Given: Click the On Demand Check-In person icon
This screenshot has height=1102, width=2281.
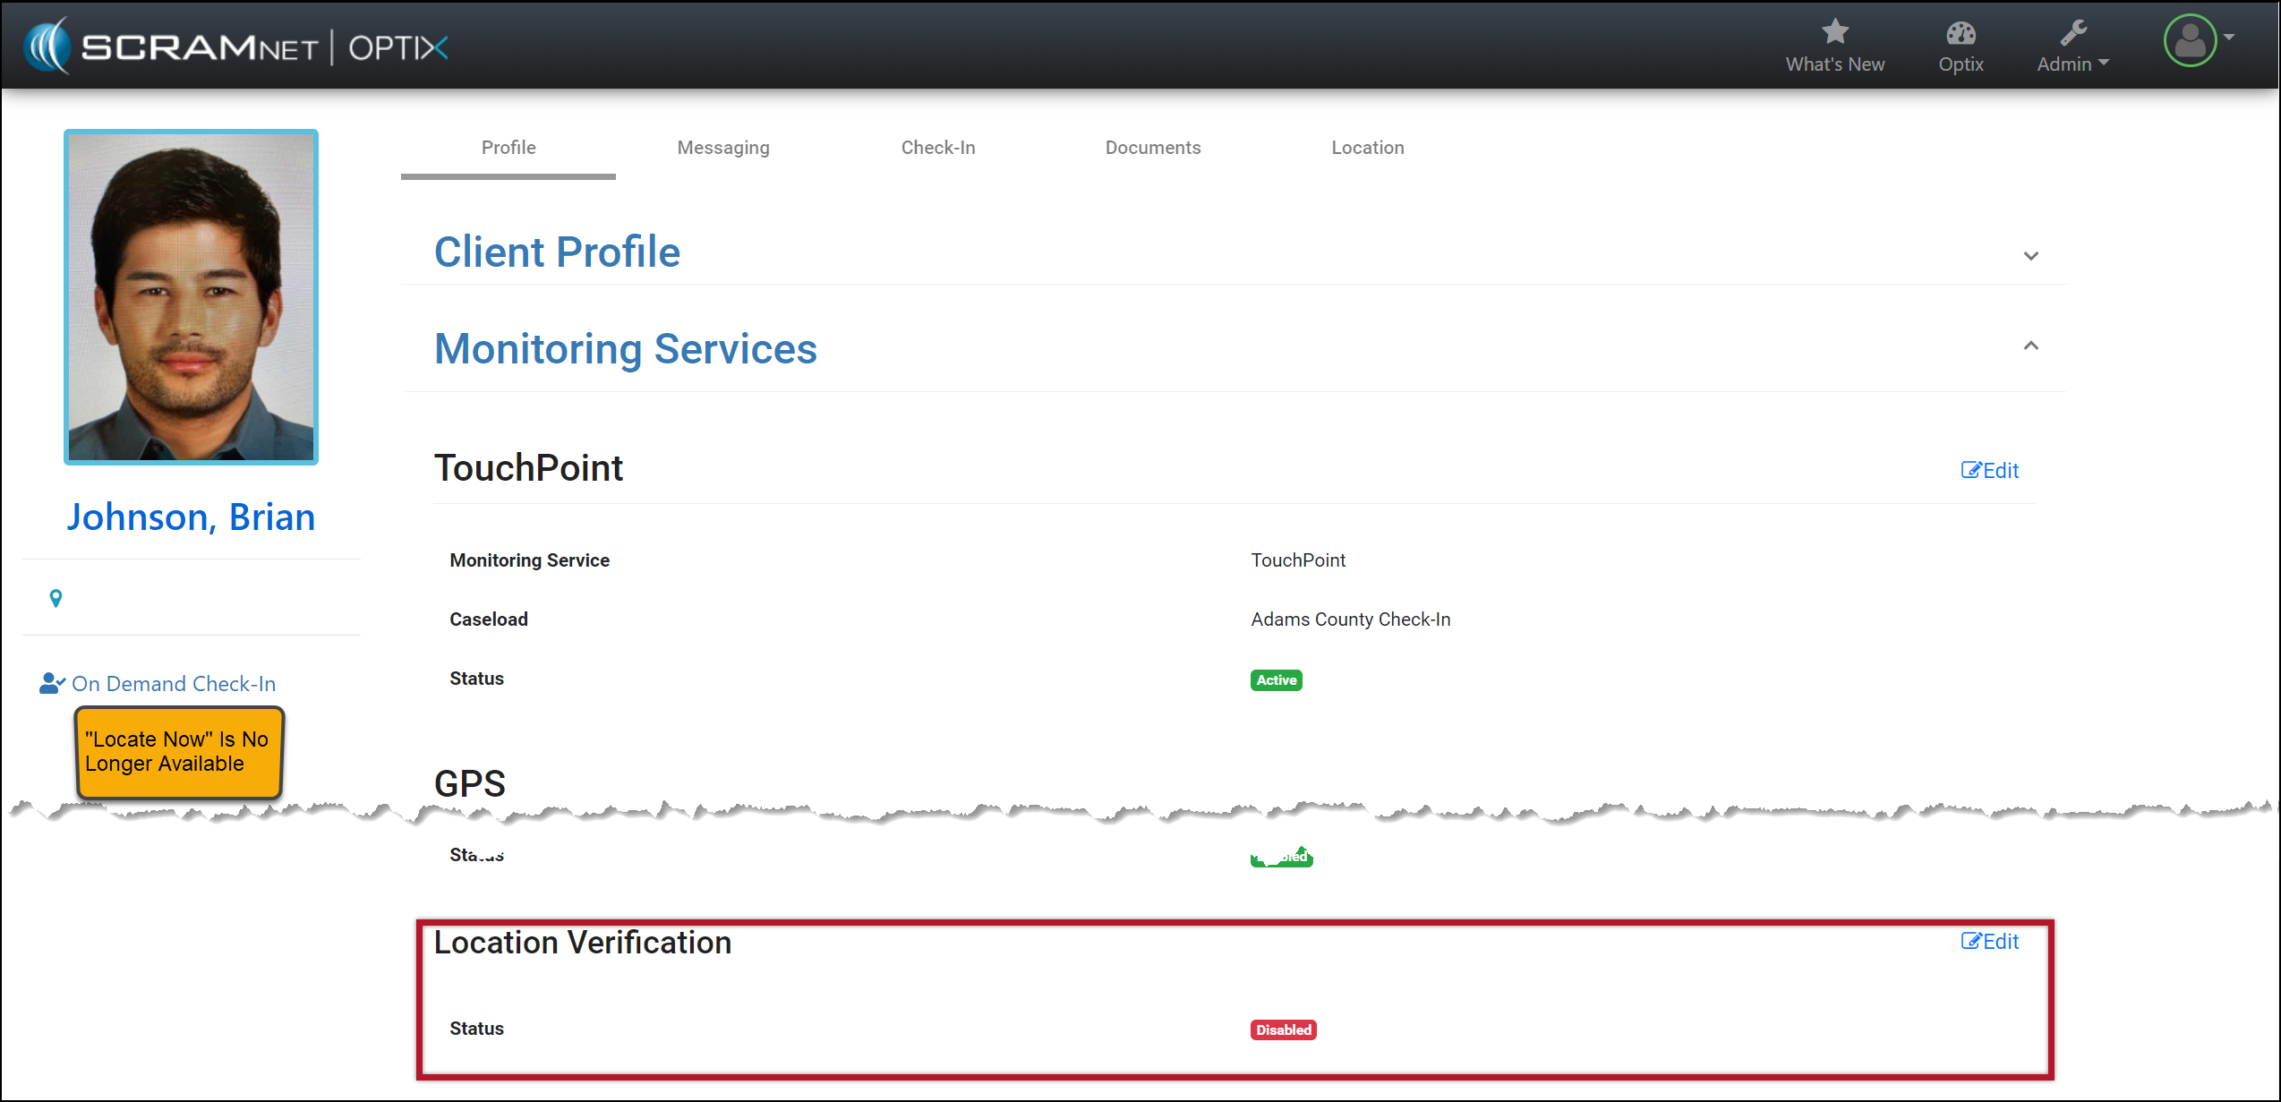Looking at the screenshot, I should point(52,684).
